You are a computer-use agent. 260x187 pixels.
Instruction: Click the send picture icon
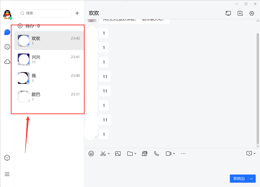(x=118, y=154)
